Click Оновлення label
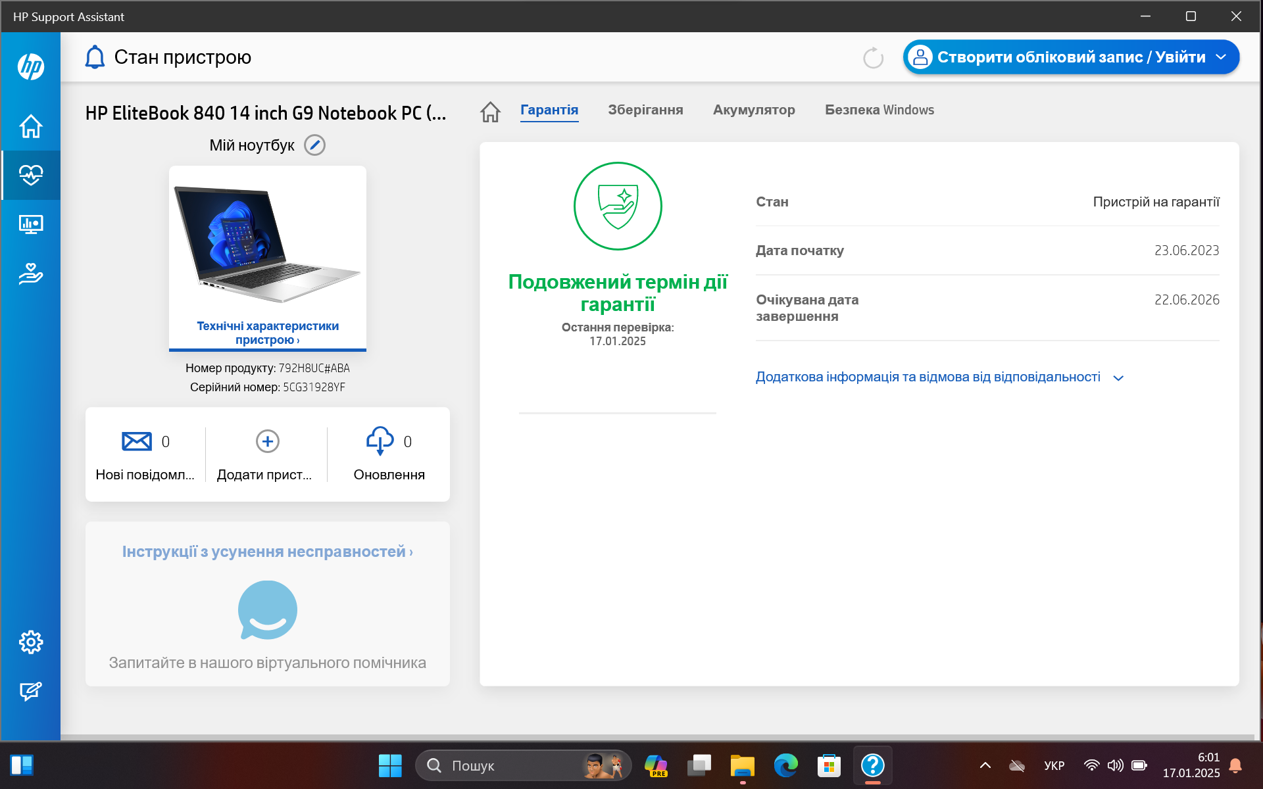Screen dimensions: 1263x789 coord(389,475)
